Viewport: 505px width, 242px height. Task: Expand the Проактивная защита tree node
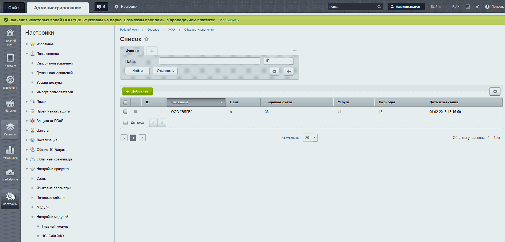pyautogui.click(x=27, y=111)
